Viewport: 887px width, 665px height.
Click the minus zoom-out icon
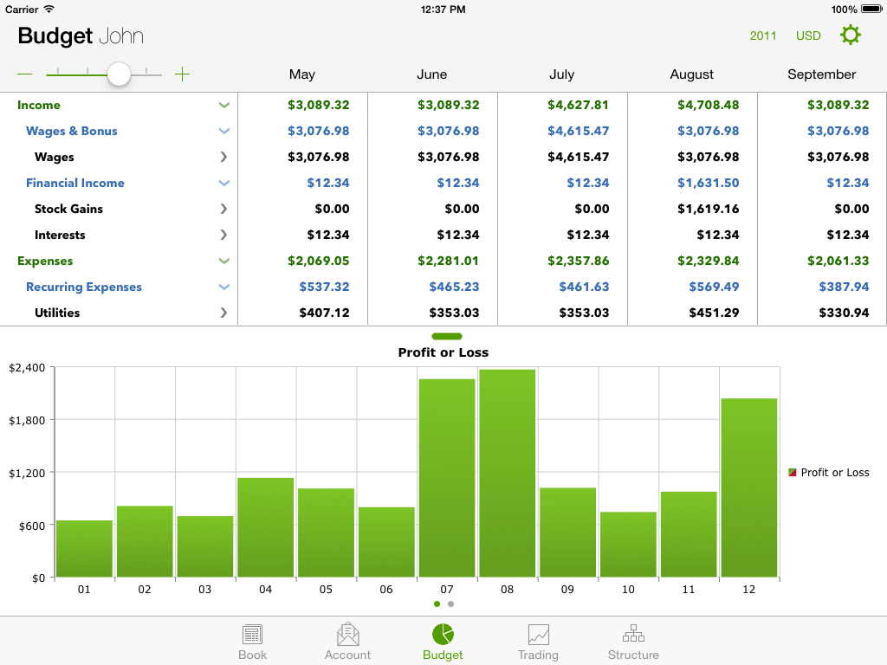(25, 74)
